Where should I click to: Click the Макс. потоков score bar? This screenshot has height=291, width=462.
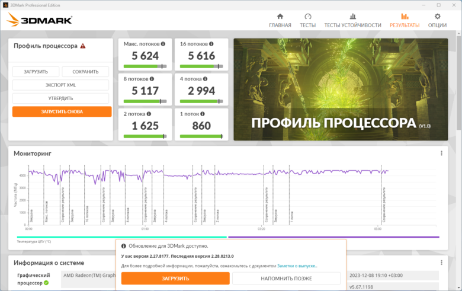click(145, 66)
